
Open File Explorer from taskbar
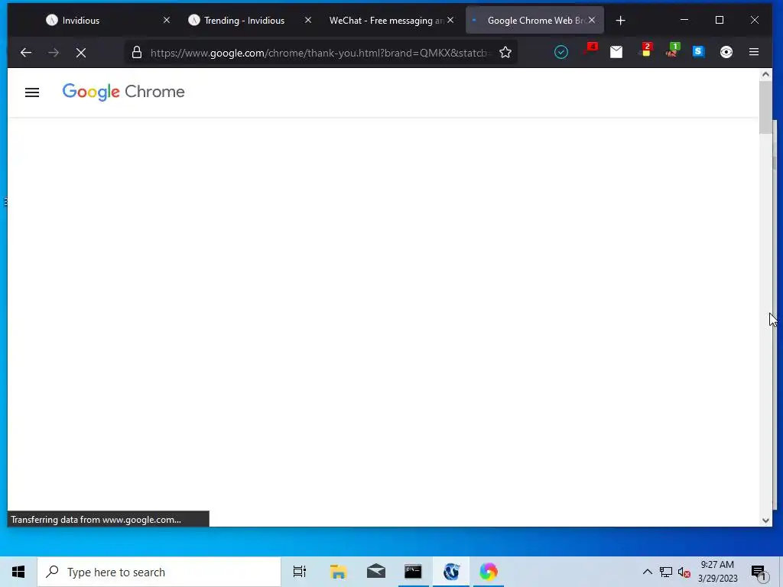pos(338,572)
